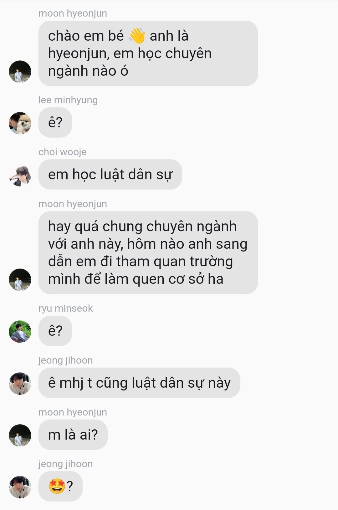Viewport: 338px width, 510px height.
Task: Open sender name 'lee minhyung'
Action: coord(68,100)
